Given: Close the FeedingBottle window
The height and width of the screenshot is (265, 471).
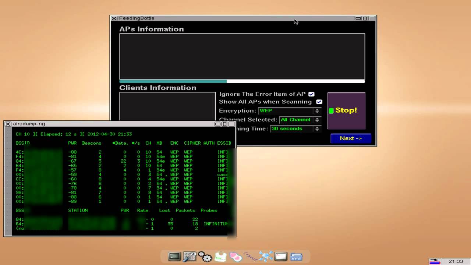Looking at the screenshot, I should (x=114, y=18).
